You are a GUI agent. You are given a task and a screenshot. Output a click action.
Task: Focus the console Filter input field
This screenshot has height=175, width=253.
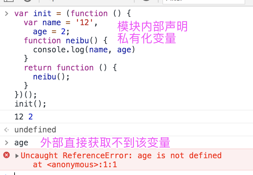click(203, 1)
